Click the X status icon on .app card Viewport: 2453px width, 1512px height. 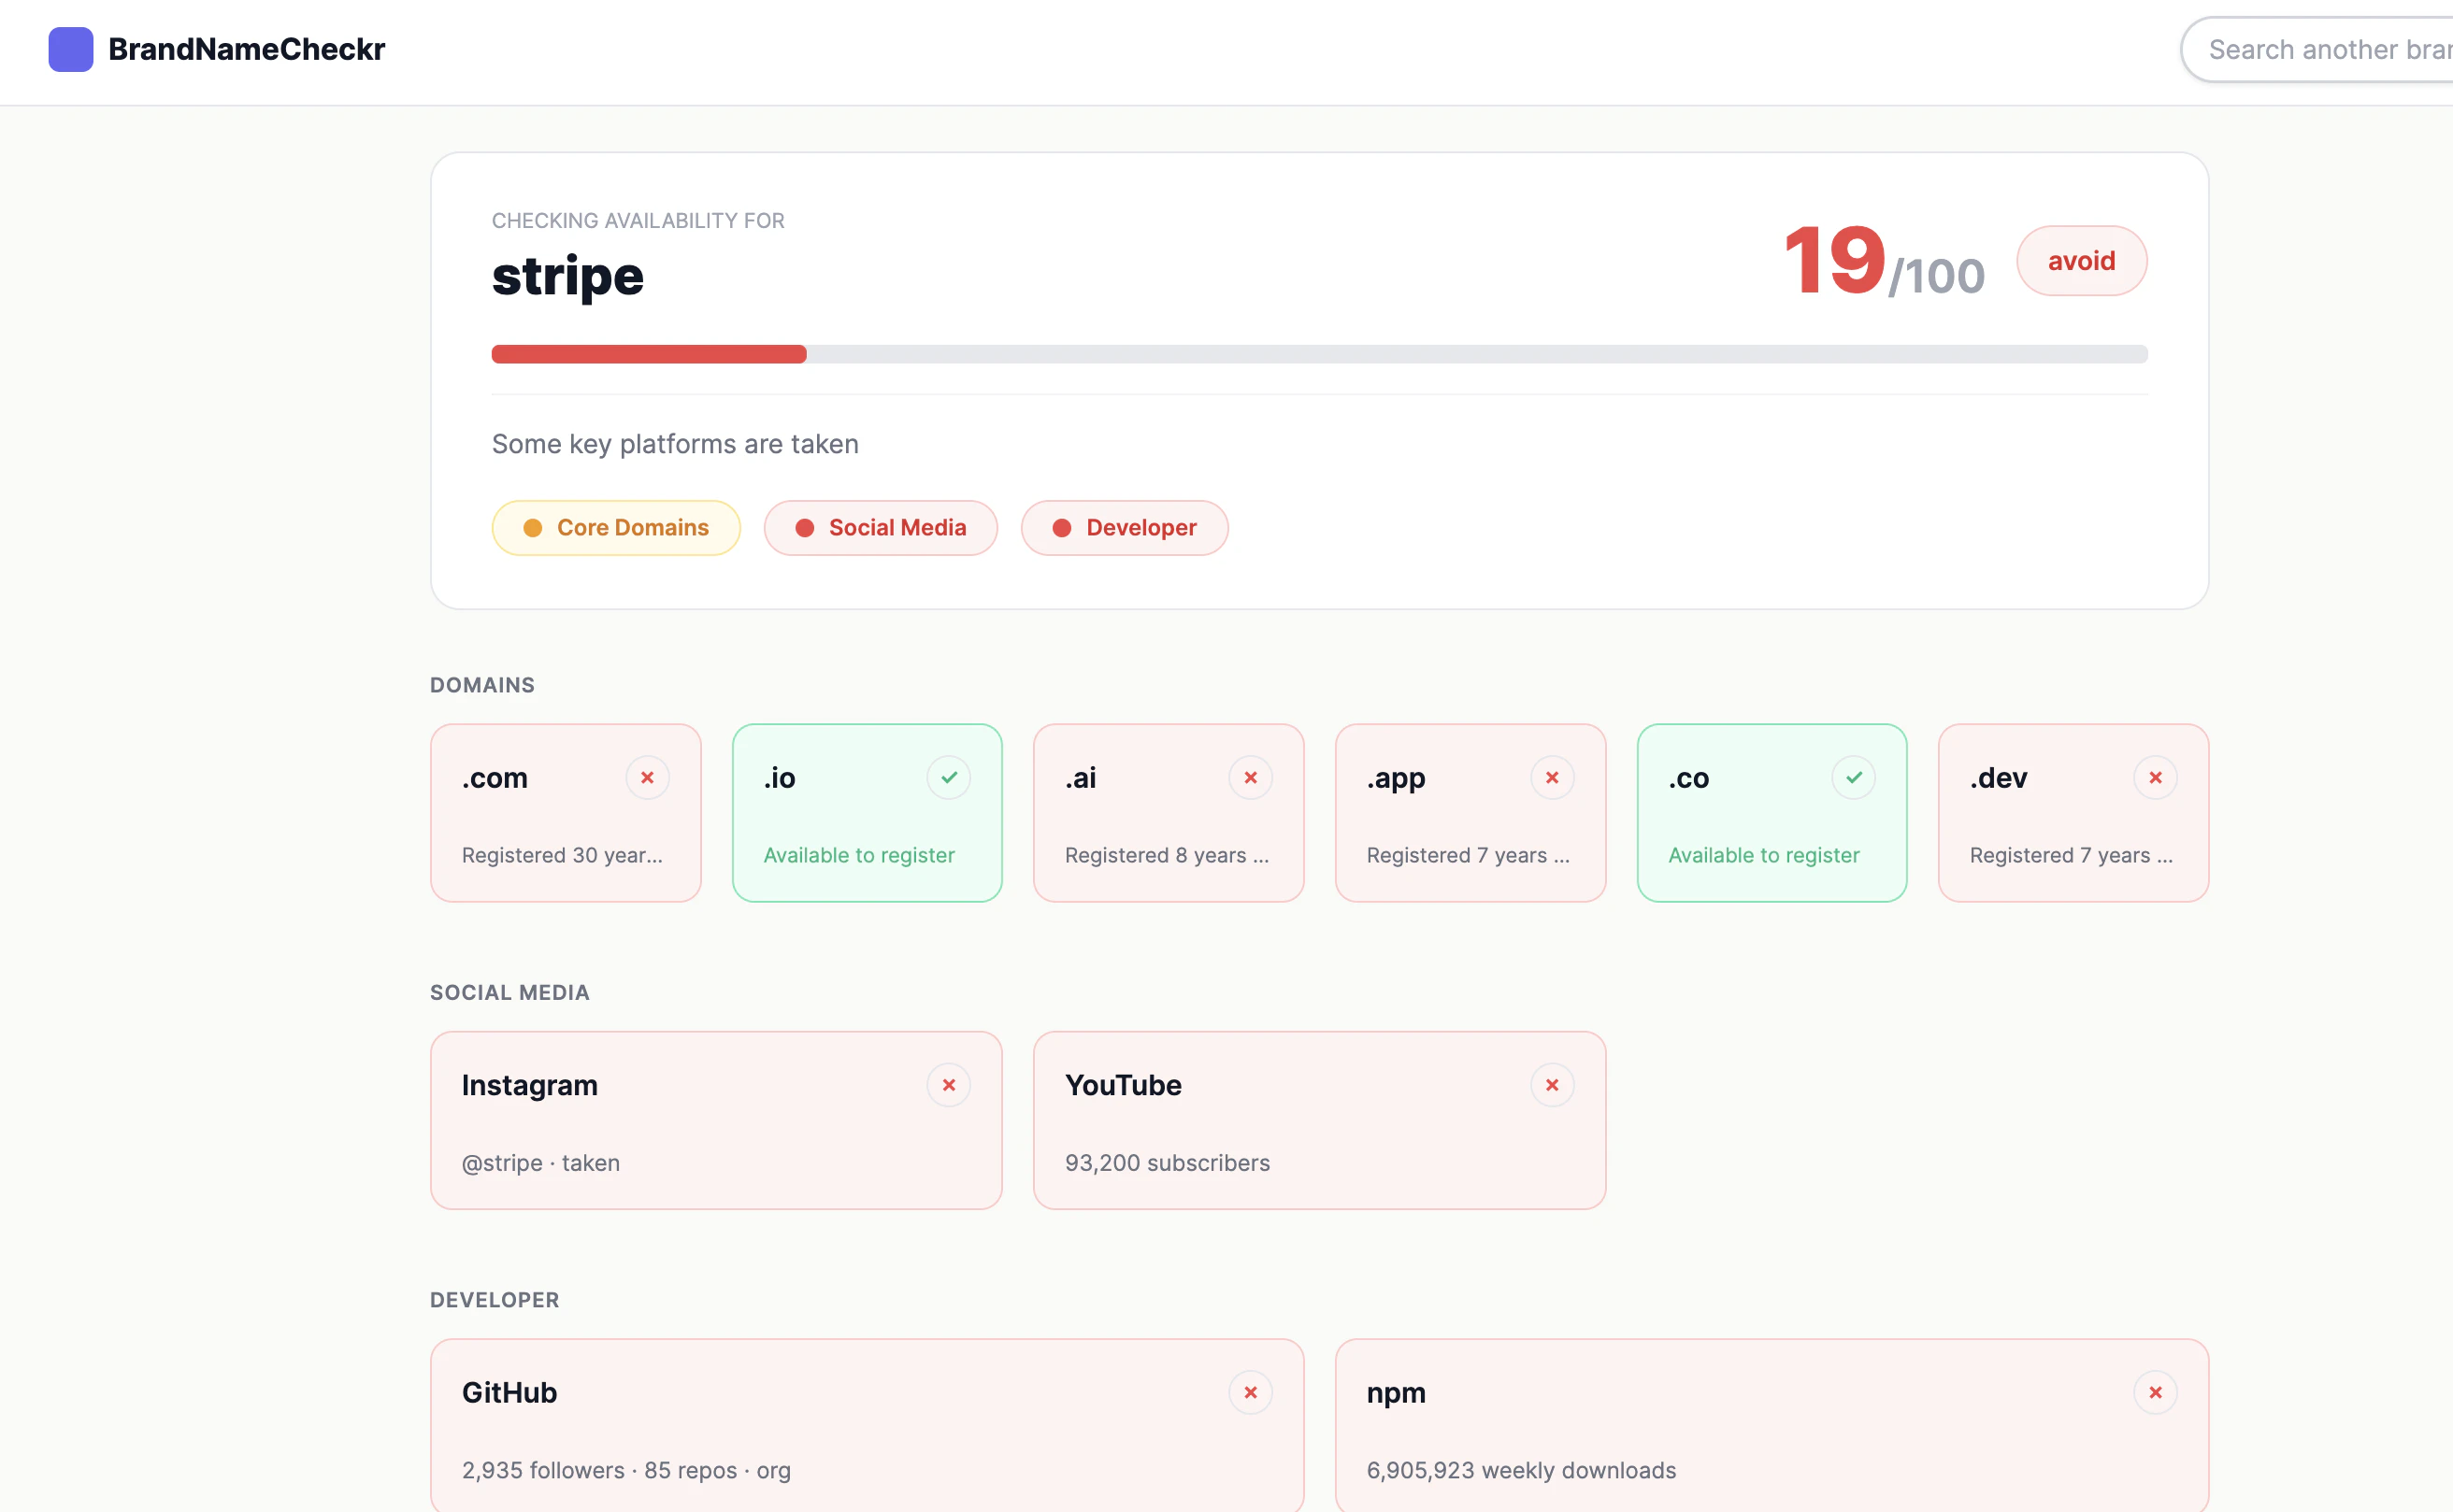point(1552,777)
